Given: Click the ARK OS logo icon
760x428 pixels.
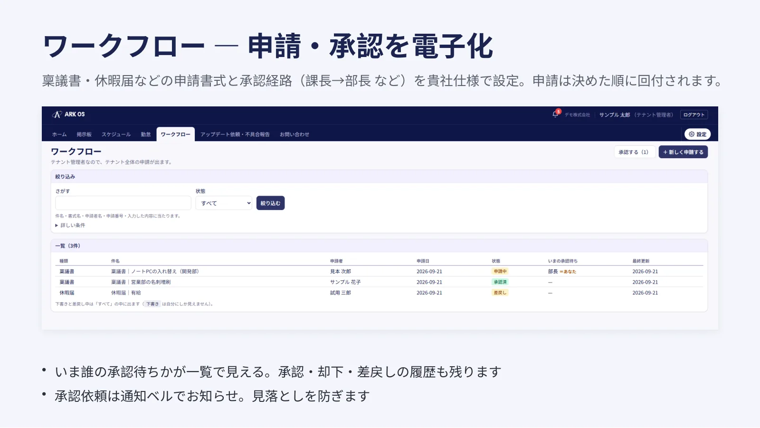Looking at the screenshot, I should point(57,114).
